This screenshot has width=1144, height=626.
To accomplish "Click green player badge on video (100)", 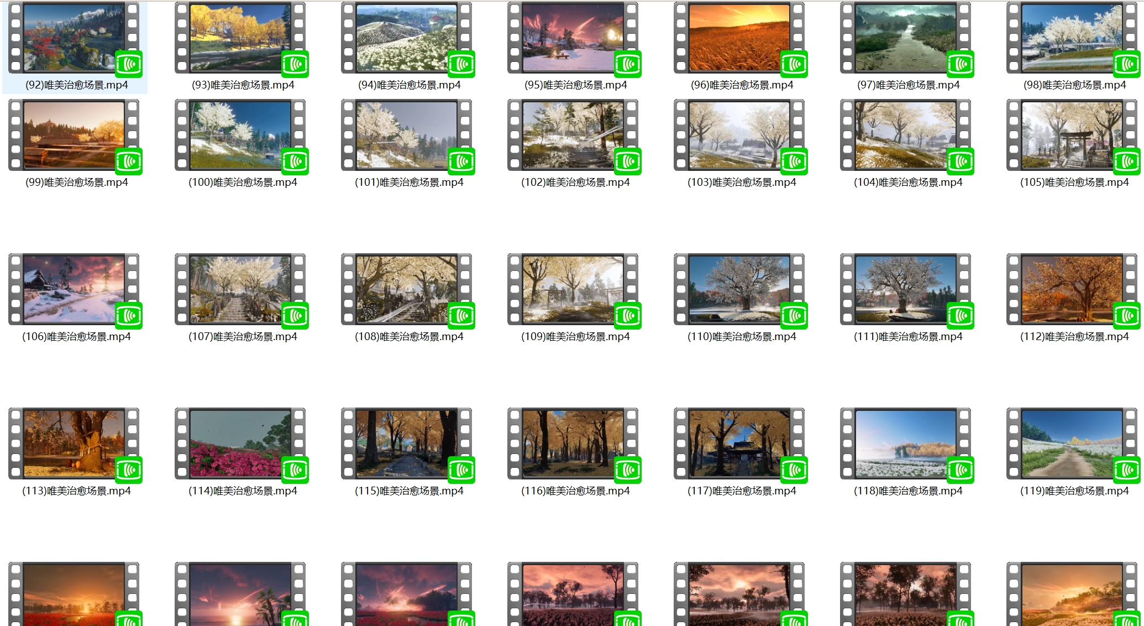I will [295, 161].
